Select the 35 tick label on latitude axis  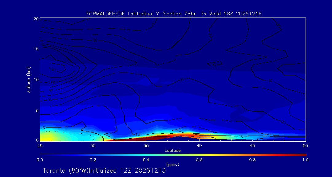146,145
